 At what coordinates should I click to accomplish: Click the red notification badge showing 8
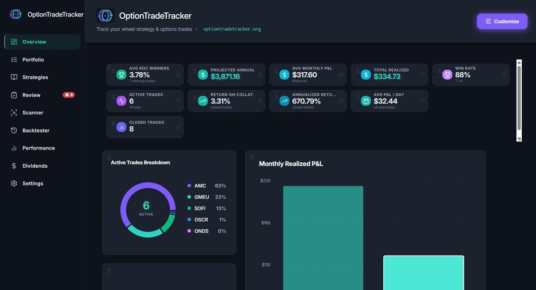(x=69, y=95)
